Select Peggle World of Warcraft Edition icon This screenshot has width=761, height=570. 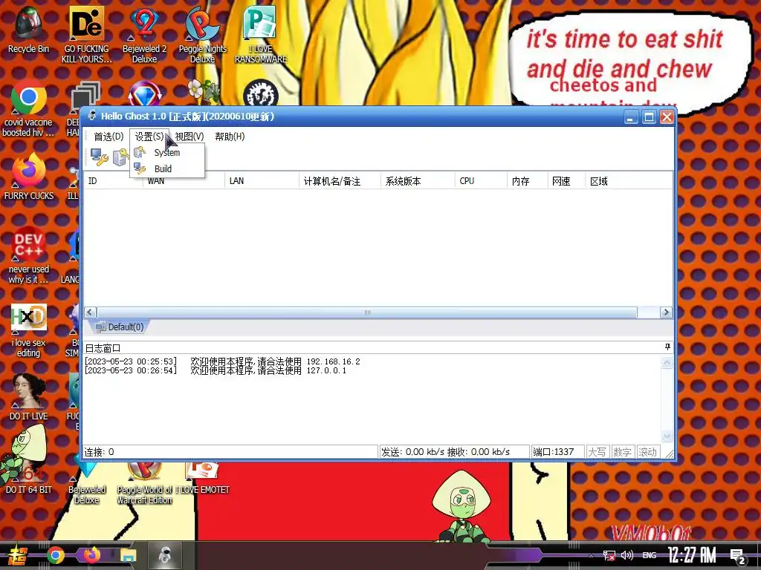point(144,484)
